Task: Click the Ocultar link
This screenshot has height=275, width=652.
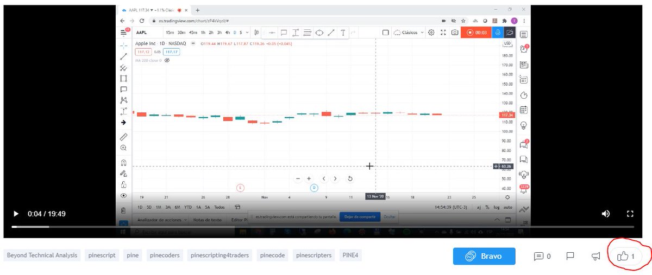Action: (x=389, y=216)
